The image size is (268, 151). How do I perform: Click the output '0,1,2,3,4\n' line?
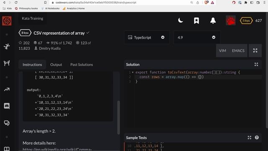coord(50,96)
